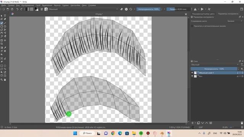The height and width of the screenshot is (137, 244).
Task: Undo the last action
Action: 17,9
